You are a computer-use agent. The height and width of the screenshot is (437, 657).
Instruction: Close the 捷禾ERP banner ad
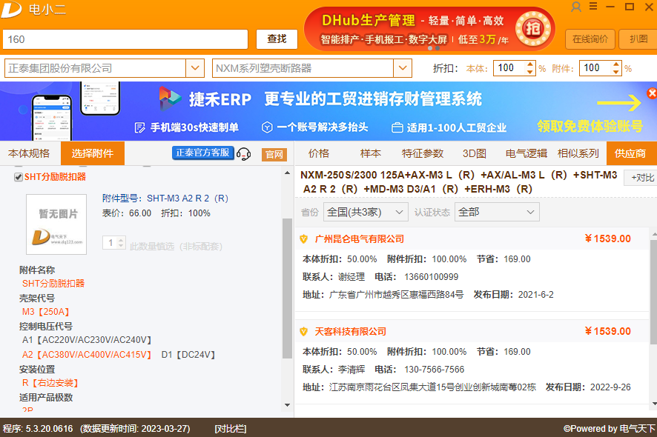coord(652,93)
